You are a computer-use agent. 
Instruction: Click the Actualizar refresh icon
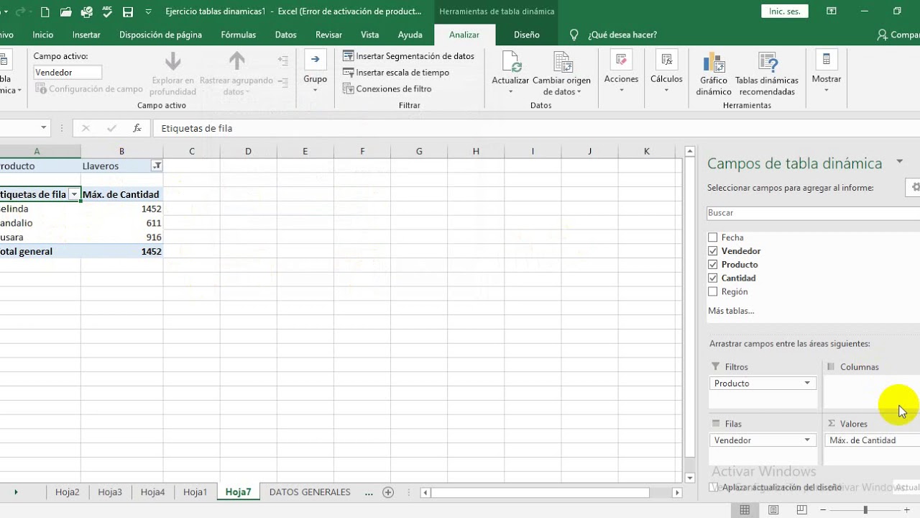(511, 63)
